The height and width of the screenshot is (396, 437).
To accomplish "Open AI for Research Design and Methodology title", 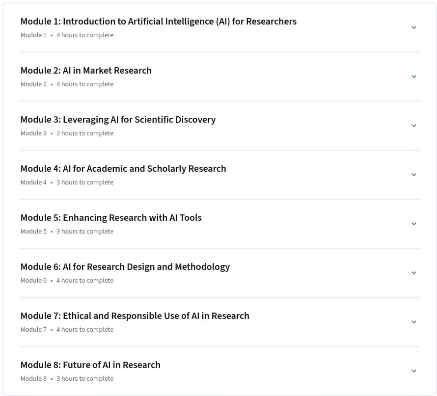I will [x=125, y=267].
